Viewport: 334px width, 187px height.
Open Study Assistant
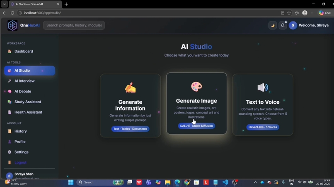coord(29,102)
